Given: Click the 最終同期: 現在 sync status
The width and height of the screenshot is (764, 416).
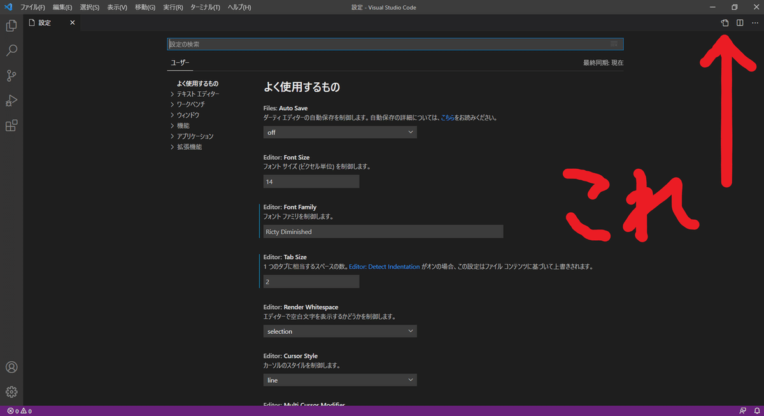Looking at the screenshot, I should click(x=604, y=62).
